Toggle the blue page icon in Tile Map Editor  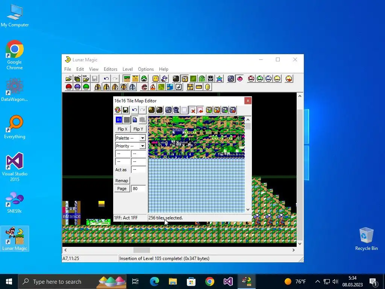[x=135, y=120]
